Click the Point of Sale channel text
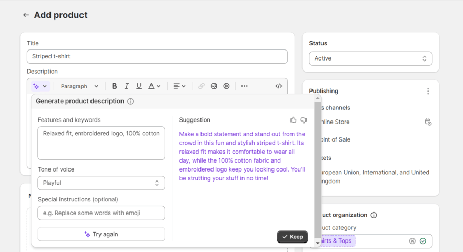 [336, 139]
